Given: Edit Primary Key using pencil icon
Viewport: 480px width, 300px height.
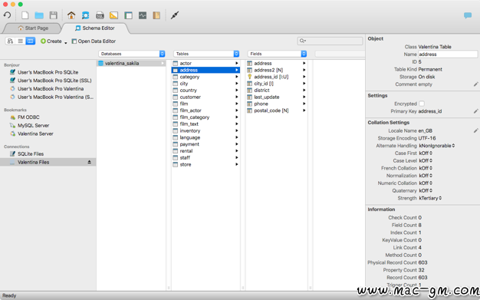Looking at the screenshot, I should click(x=475, y=111).
